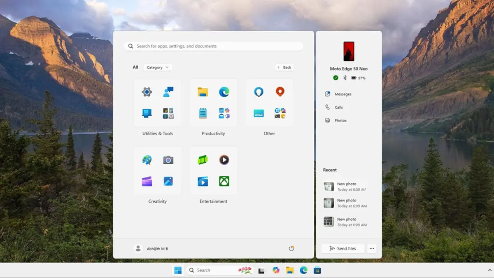Toggle Bluetooth status for Moto Edge 50 Neo

[x=345, y=78]
